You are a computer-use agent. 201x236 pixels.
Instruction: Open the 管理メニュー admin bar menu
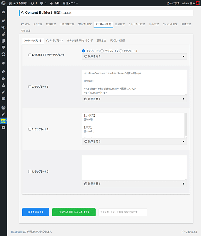[70, 3]
